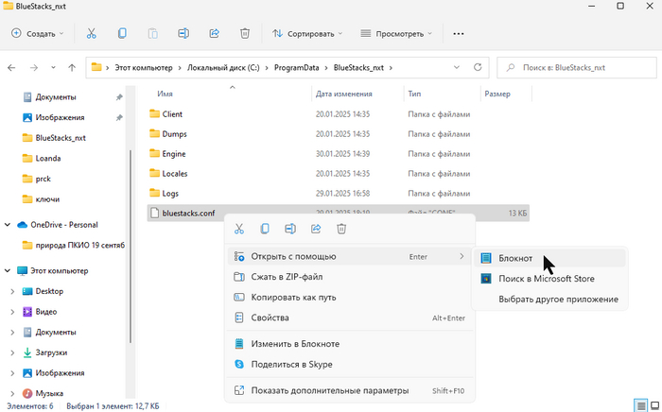The image size is (662, 412).
Task: Click the search box Поиск в: BlueStacks_nxt
Action: coord(577,67)
